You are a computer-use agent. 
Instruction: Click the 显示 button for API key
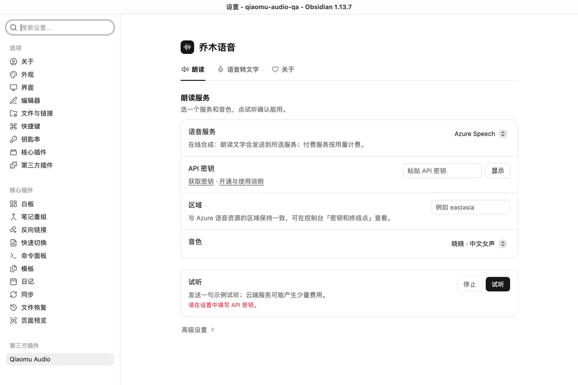pos(498,170)
